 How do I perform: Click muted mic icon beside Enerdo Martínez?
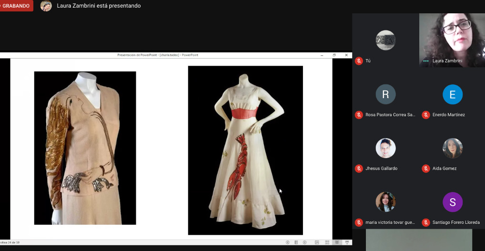click(426, 115)
